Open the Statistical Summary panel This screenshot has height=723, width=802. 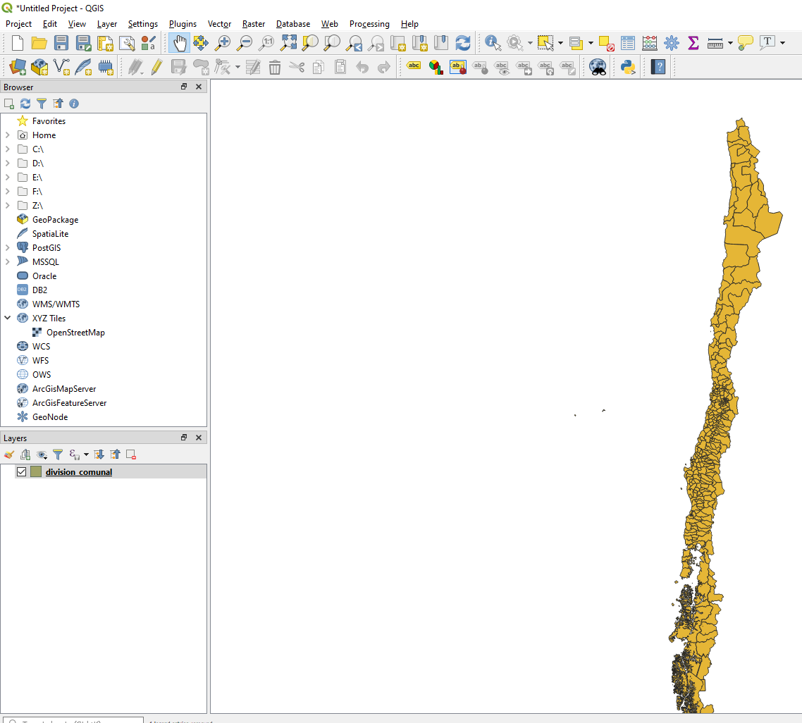693,42
